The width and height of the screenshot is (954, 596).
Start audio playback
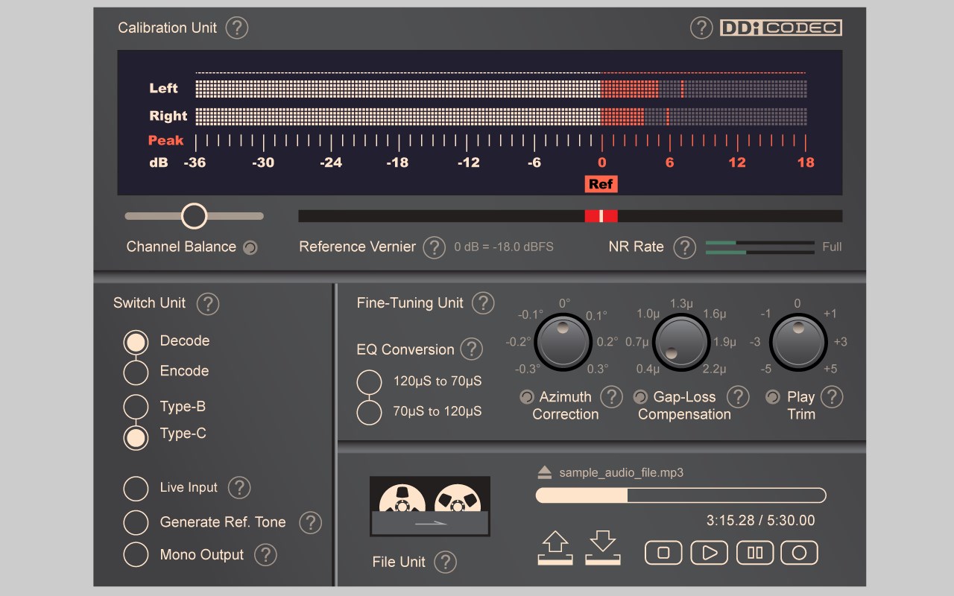point(709,553)
